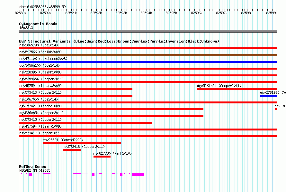Click the nsv528396 (Shaikh2009) label
The image size is (286, 192).
click(x=40, y=72)
